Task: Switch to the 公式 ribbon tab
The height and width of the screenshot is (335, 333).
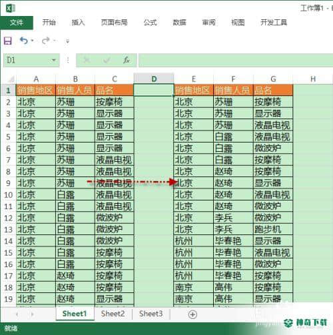Action: (150, 23)
